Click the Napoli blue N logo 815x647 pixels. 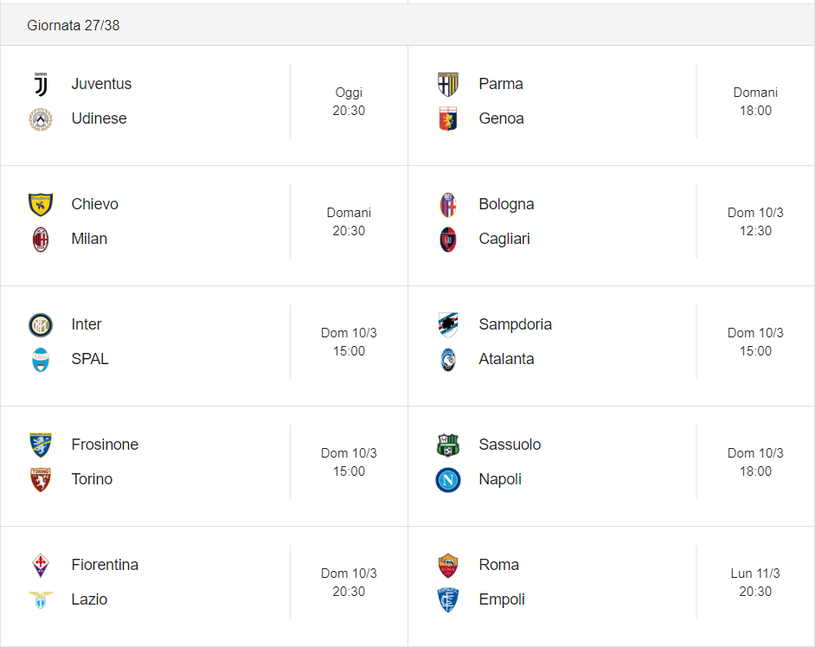click(447, 480)
